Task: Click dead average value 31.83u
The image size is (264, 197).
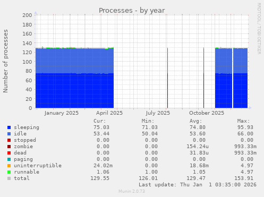Action: (x=199, y=153)
